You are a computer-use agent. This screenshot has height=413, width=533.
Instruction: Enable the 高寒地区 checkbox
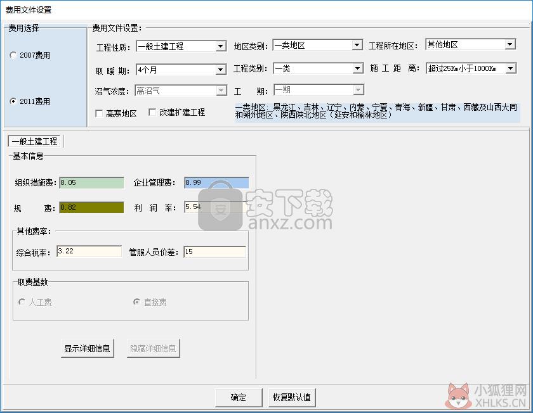coord(99,113)
